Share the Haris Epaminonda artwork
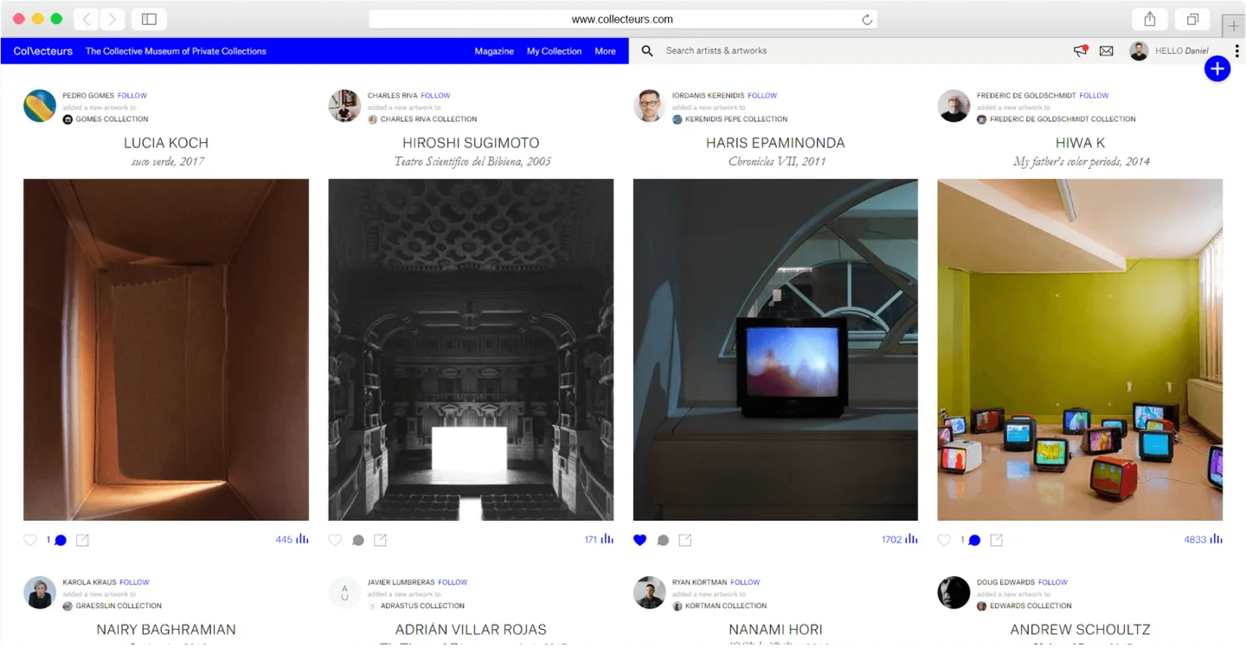Image resolution: width=1246 pixels, height=648 pixels. (x=684, y=540)
